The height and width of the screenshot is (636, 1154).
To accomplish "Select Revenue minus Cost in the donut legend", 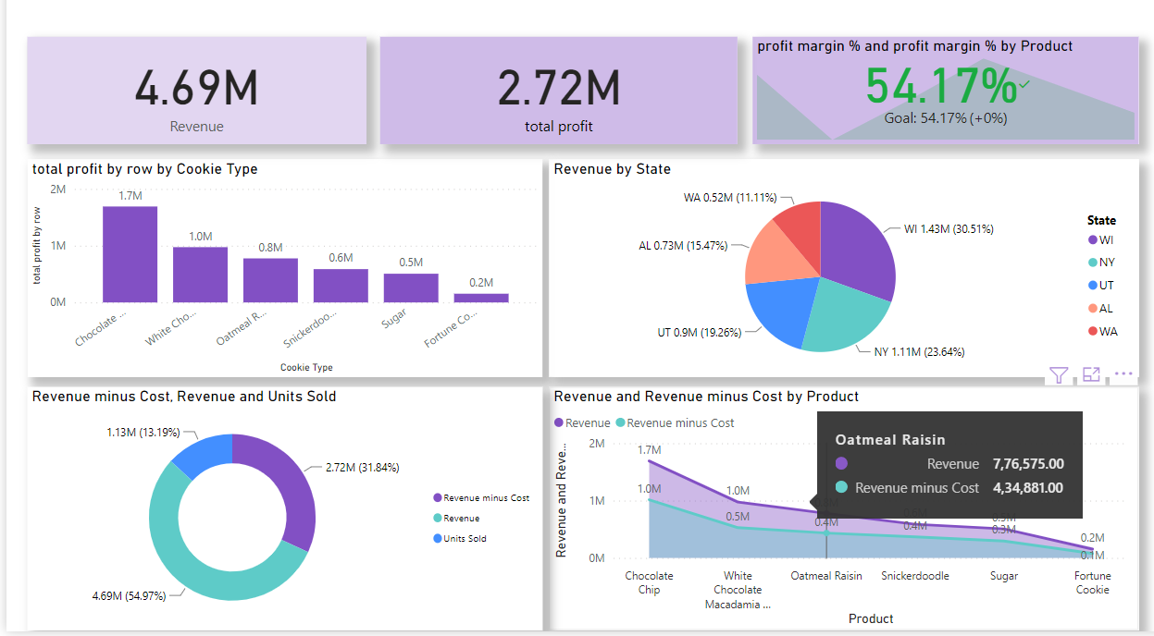I will 480,497.
